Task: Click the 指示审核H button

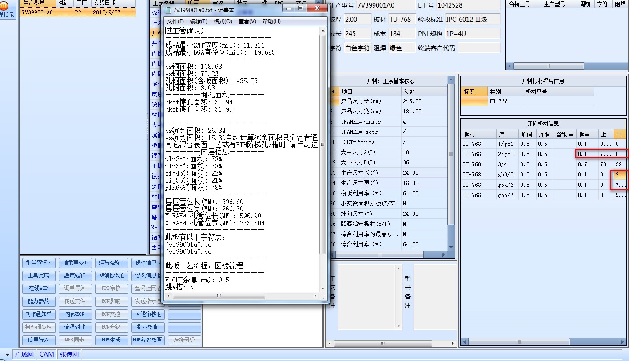Action: 75,262
